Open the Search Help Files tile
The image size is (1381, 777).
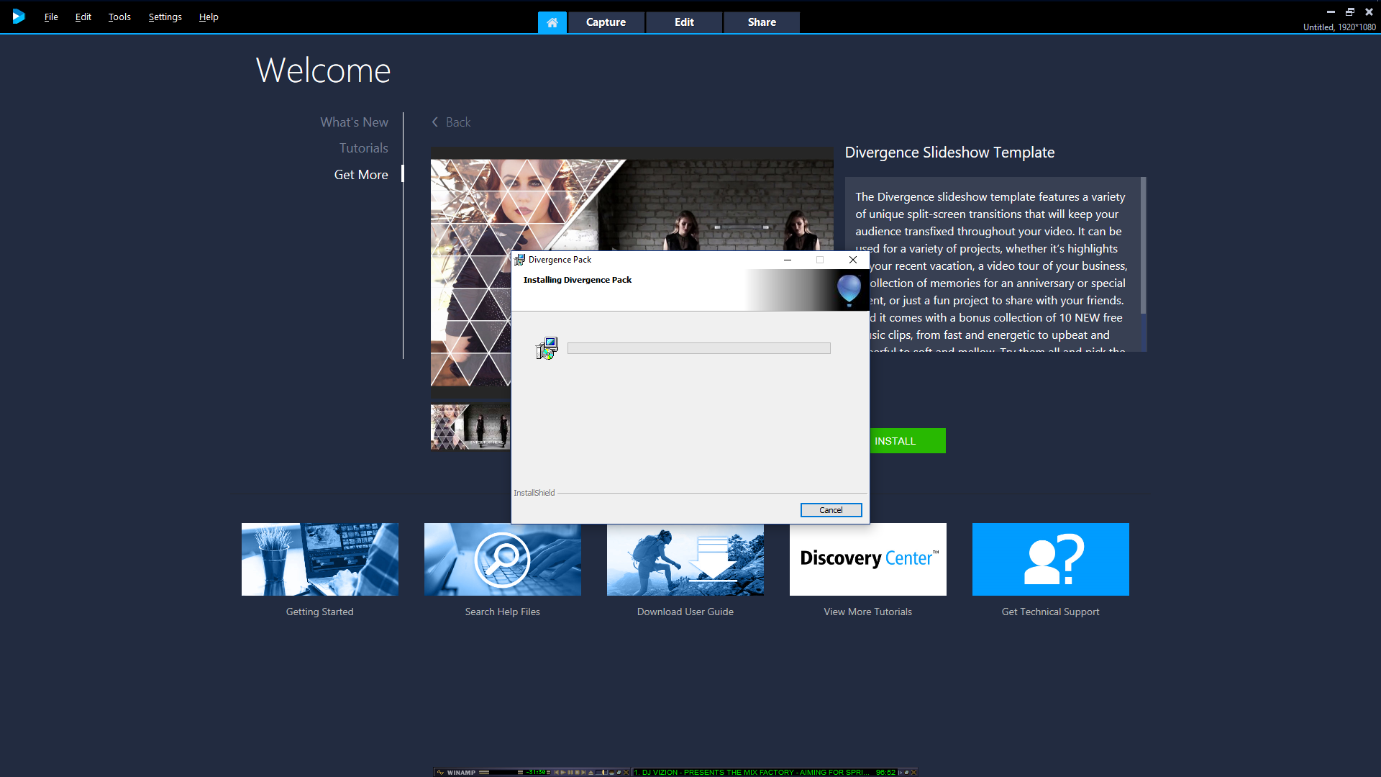(x=502, y=559)
